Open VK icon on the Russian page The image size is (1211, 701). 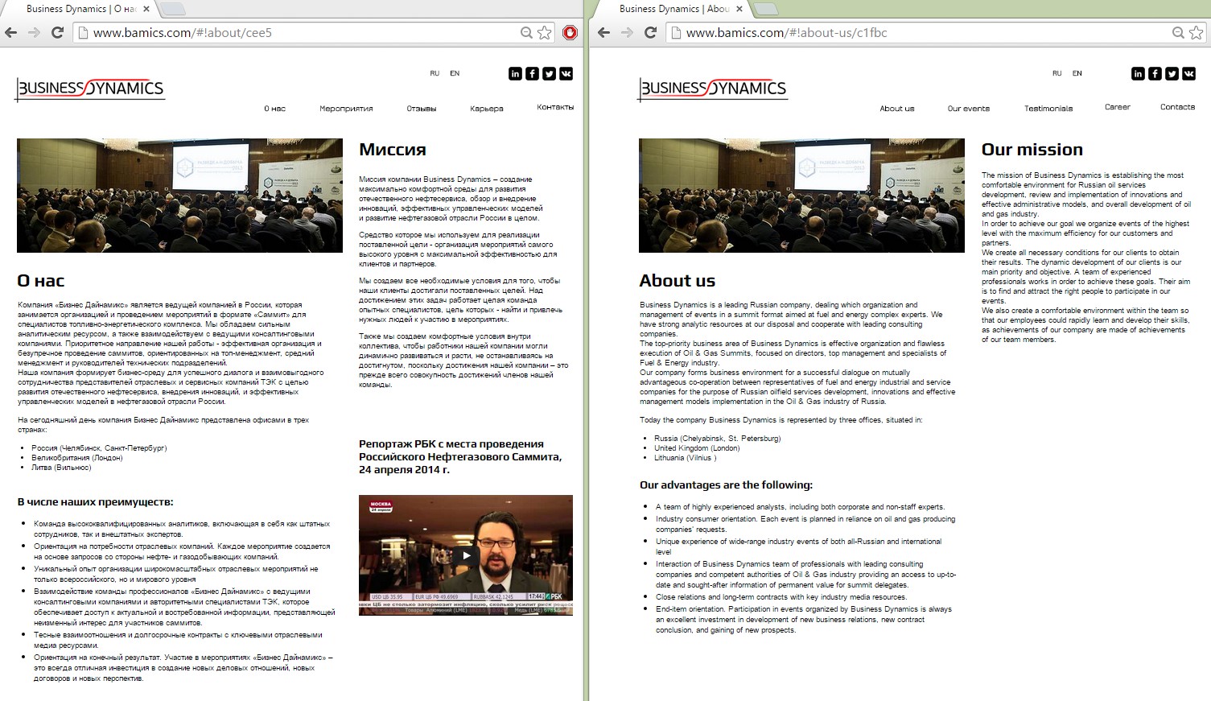click(566, 73)
